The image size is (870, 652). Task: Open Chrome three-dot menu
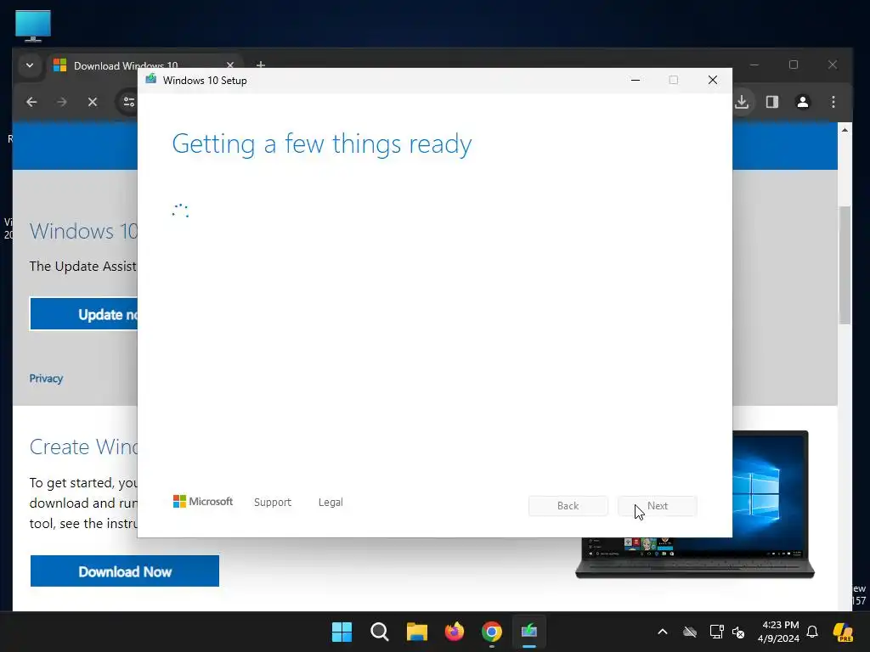click(833, 102)
